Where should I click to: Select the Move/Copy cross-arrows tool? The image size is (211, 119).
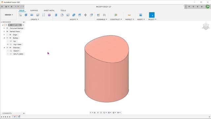tap(85, 15)
